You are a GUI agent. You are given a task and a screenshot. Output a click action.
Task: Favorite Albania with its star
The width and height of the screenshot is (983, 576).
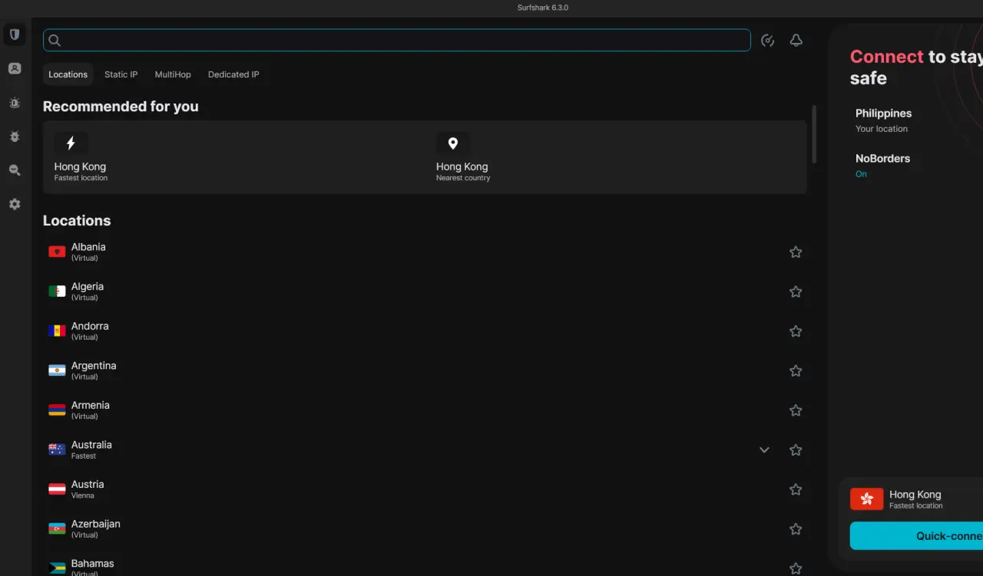coord(796,252)
